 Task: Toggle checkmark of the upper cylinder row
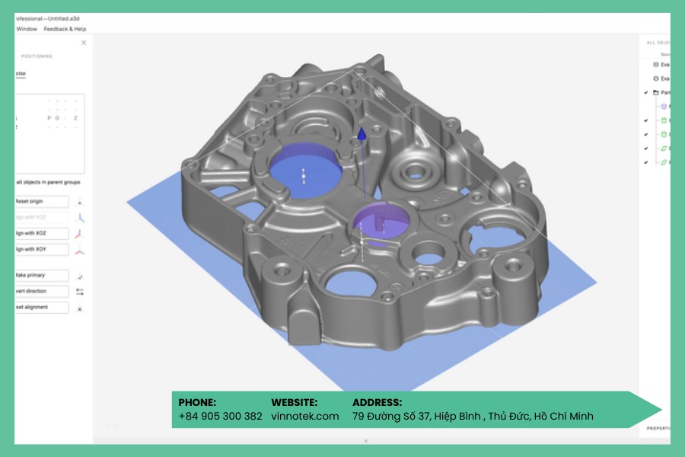(645, 120)
